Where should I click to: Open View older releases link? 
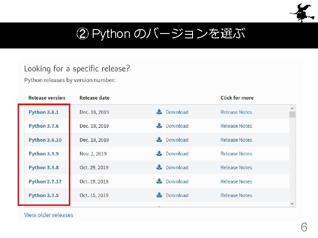pyautogui.click(x=49, y=215)
